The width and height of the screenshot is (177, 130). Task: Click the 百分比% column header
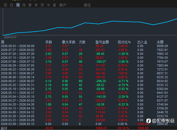coord(124,42)
